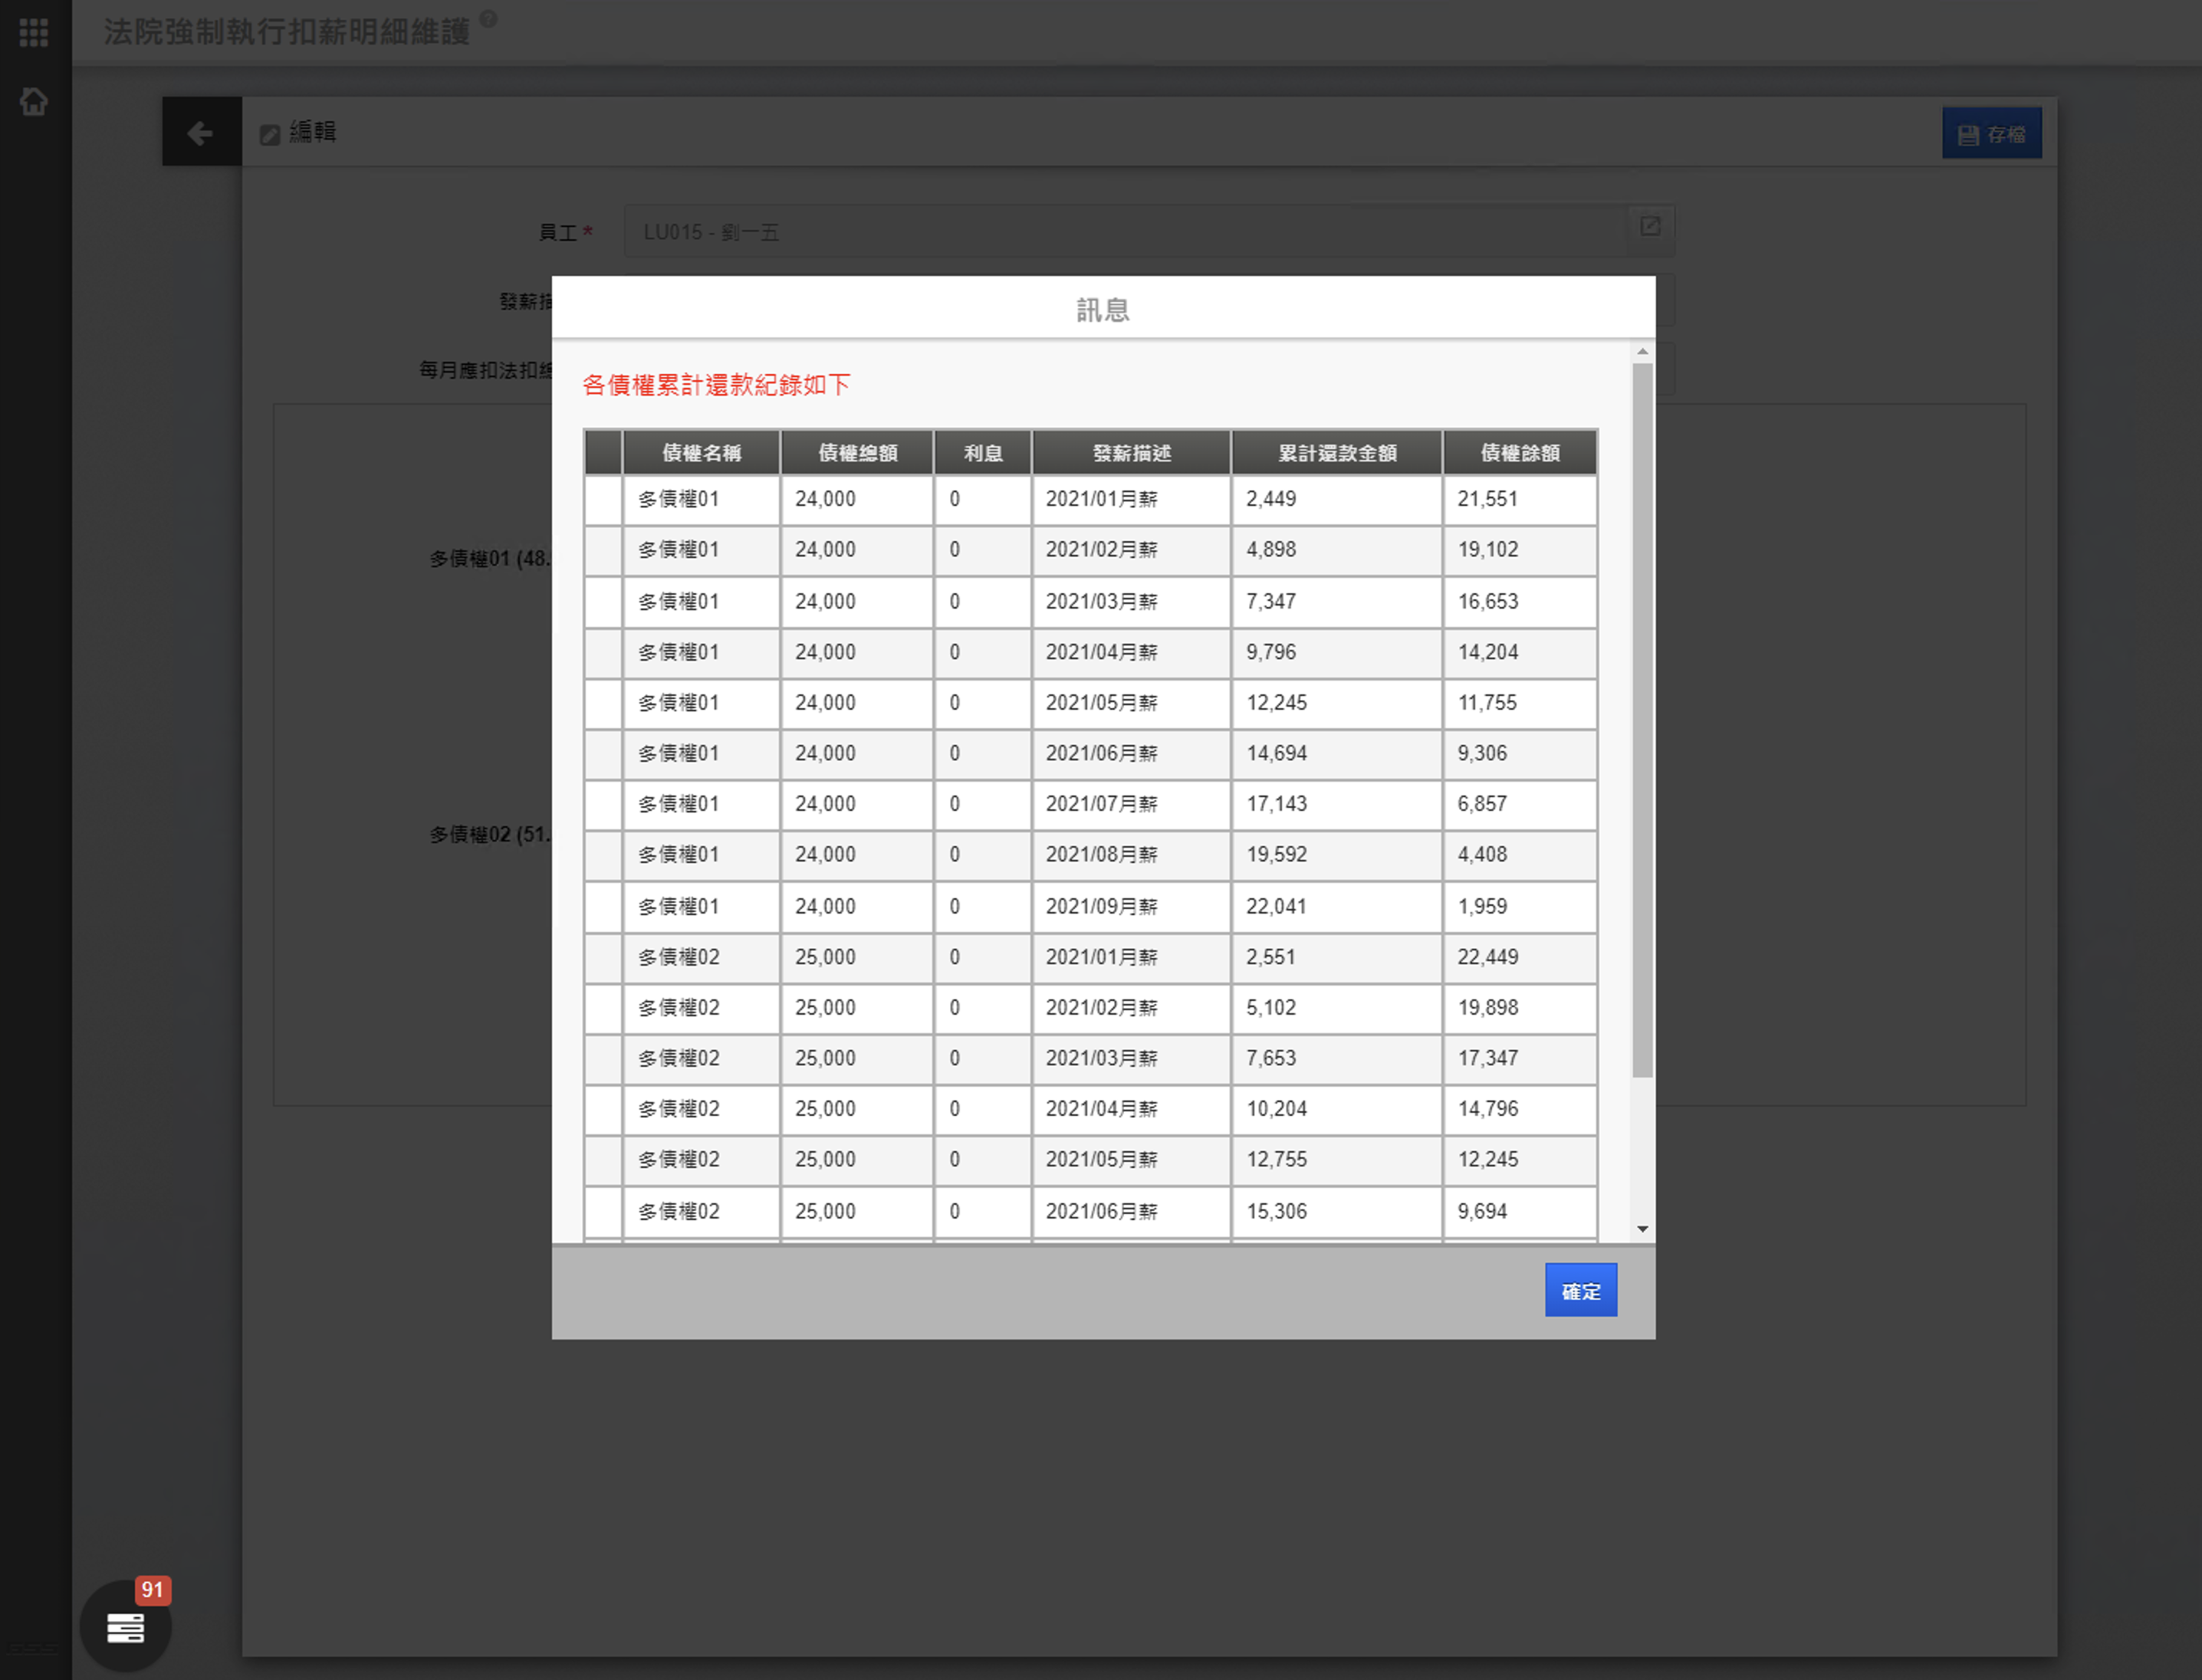The height and width of the screenshot is (1680, 2202).
Task: Select row selector for 多債權01 2021/01月薪
Action: [603, 499]
